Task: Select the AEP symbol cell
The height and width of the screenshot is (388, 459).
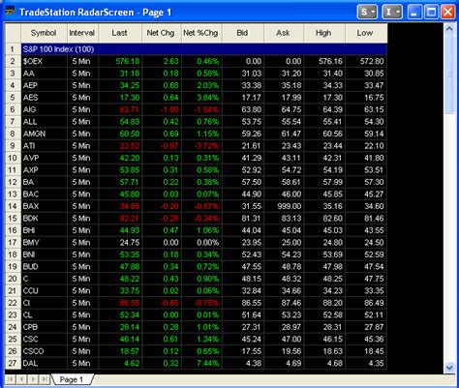Action: pos(44,85)
